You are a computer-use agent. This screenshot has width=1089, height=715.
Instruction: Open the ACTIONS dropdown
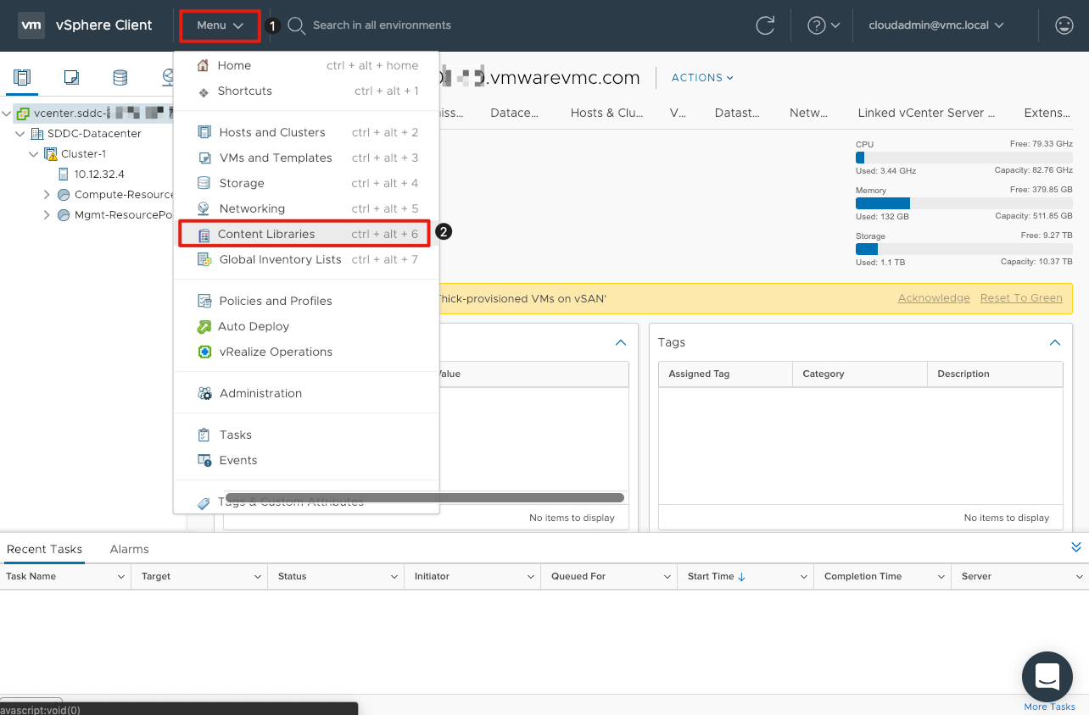tap(702, 77)
